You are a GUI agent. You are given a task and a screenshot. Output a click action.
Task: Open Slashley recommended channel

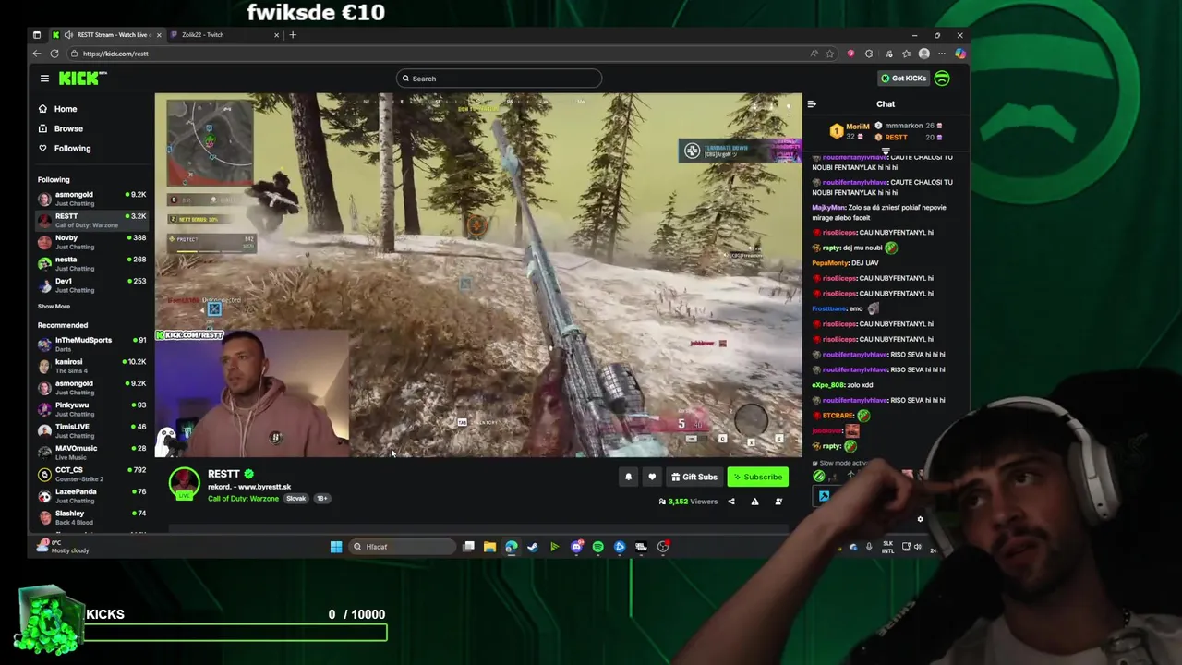click(91, 516)
